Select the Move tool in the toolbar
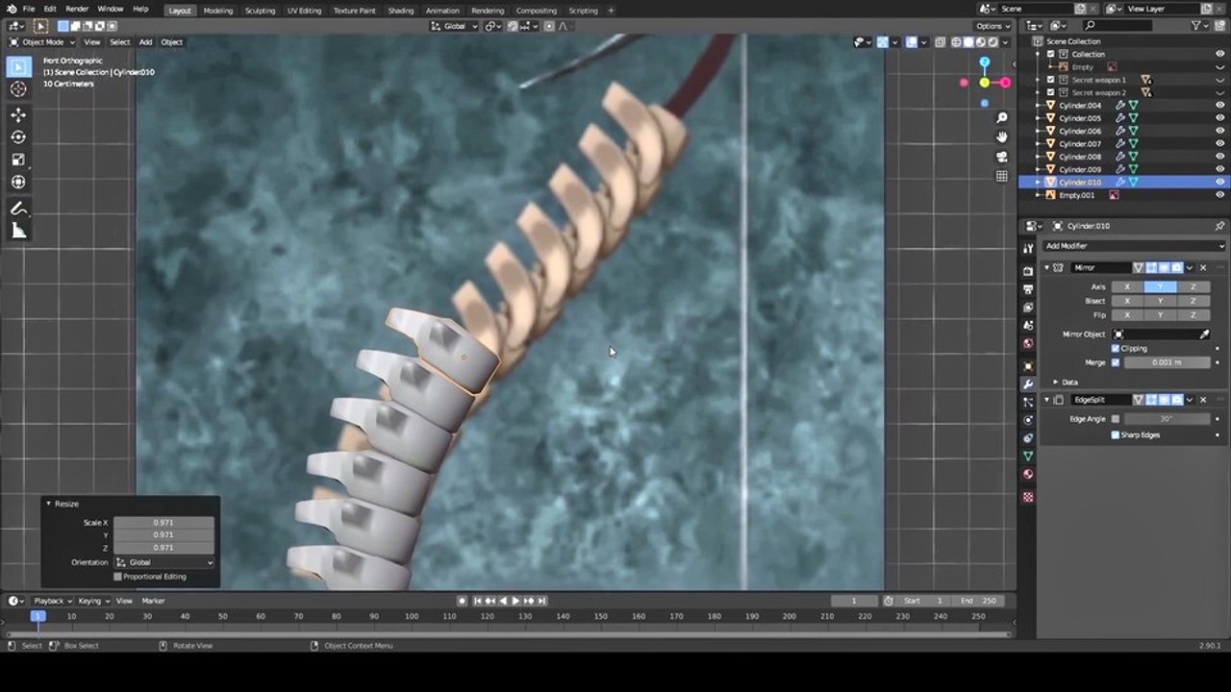This screenshot has height=692, width=1231. tap(18, 114)
